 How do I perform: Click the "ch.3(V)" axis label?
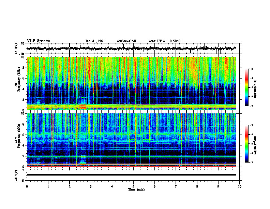[x=16, y=175]
